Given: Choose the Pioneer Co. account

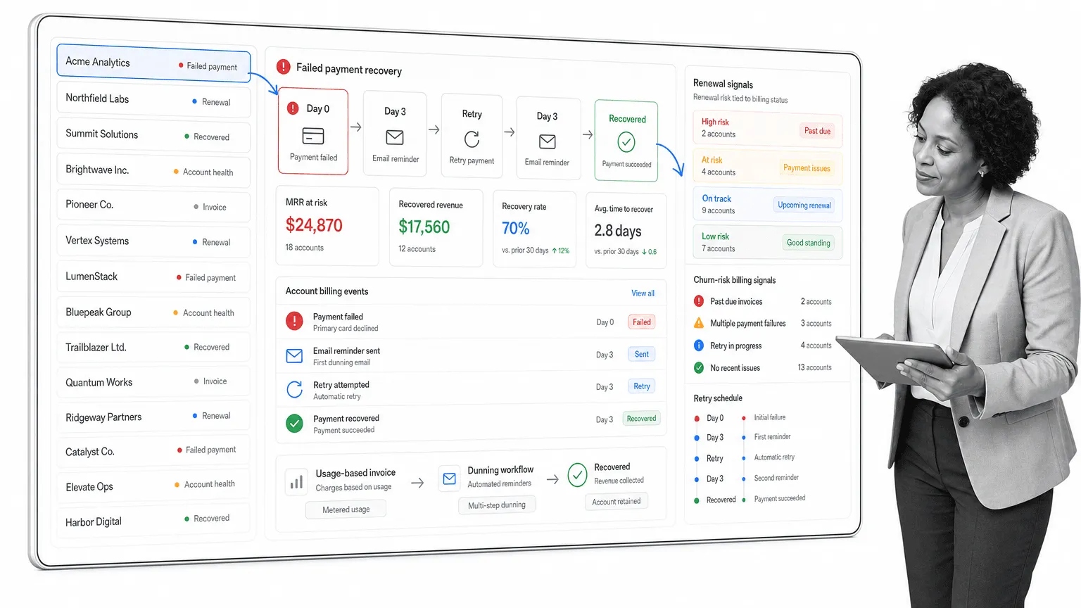Looking at the screenshot, I should [x=153, y=205].
